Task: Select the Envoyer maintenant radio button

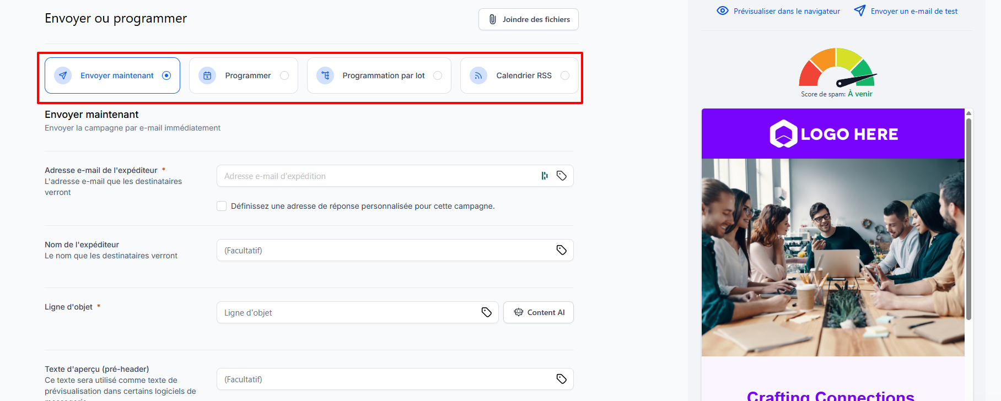Action: click(x=166, y=75)
